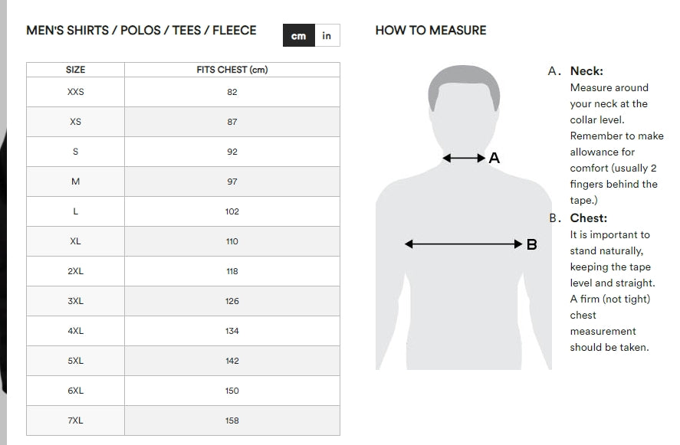Image resolution: width=680 pixels, height=445 pixels.
Task: Select the 3XL size cell
Action: (75, 301)
